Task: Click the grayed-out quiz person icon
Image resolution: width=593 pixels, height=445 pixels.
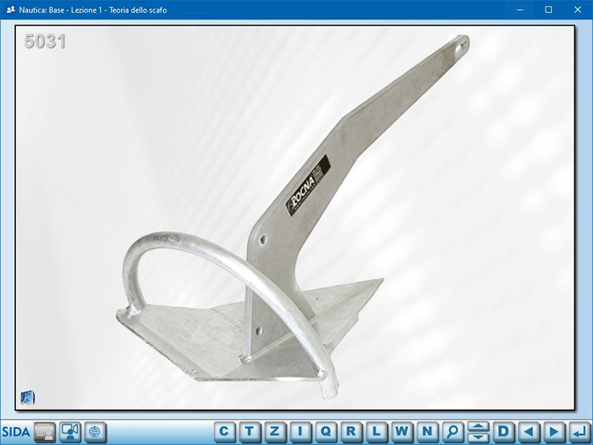Action: (x=45, y=431)
